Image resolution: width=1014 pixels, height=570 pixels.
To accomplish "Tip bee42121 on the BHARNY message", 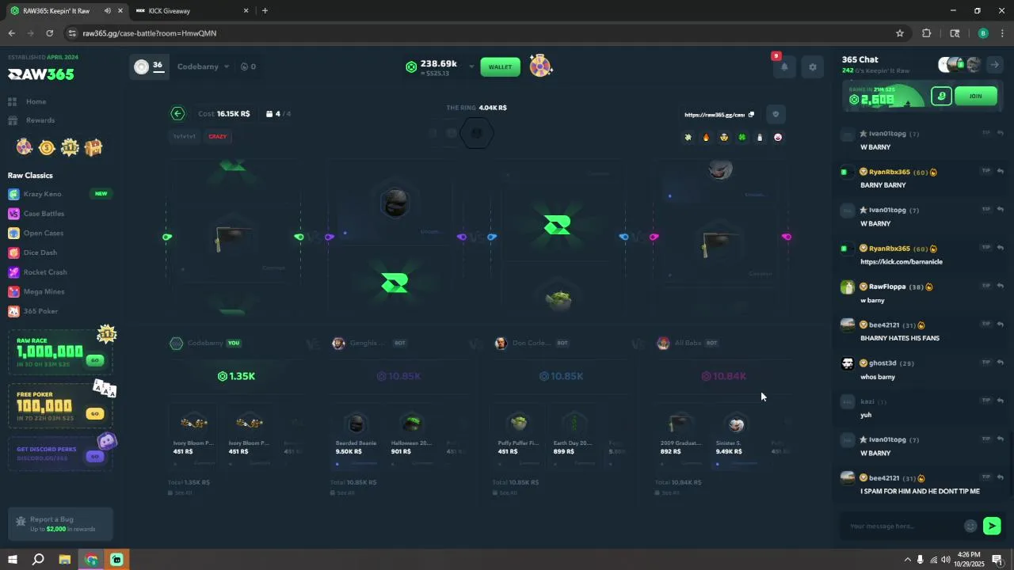I will click(986, 324).
